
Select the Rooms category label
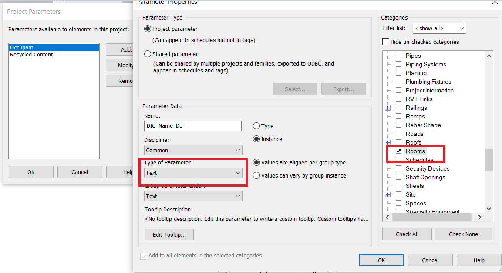[415, 151]
